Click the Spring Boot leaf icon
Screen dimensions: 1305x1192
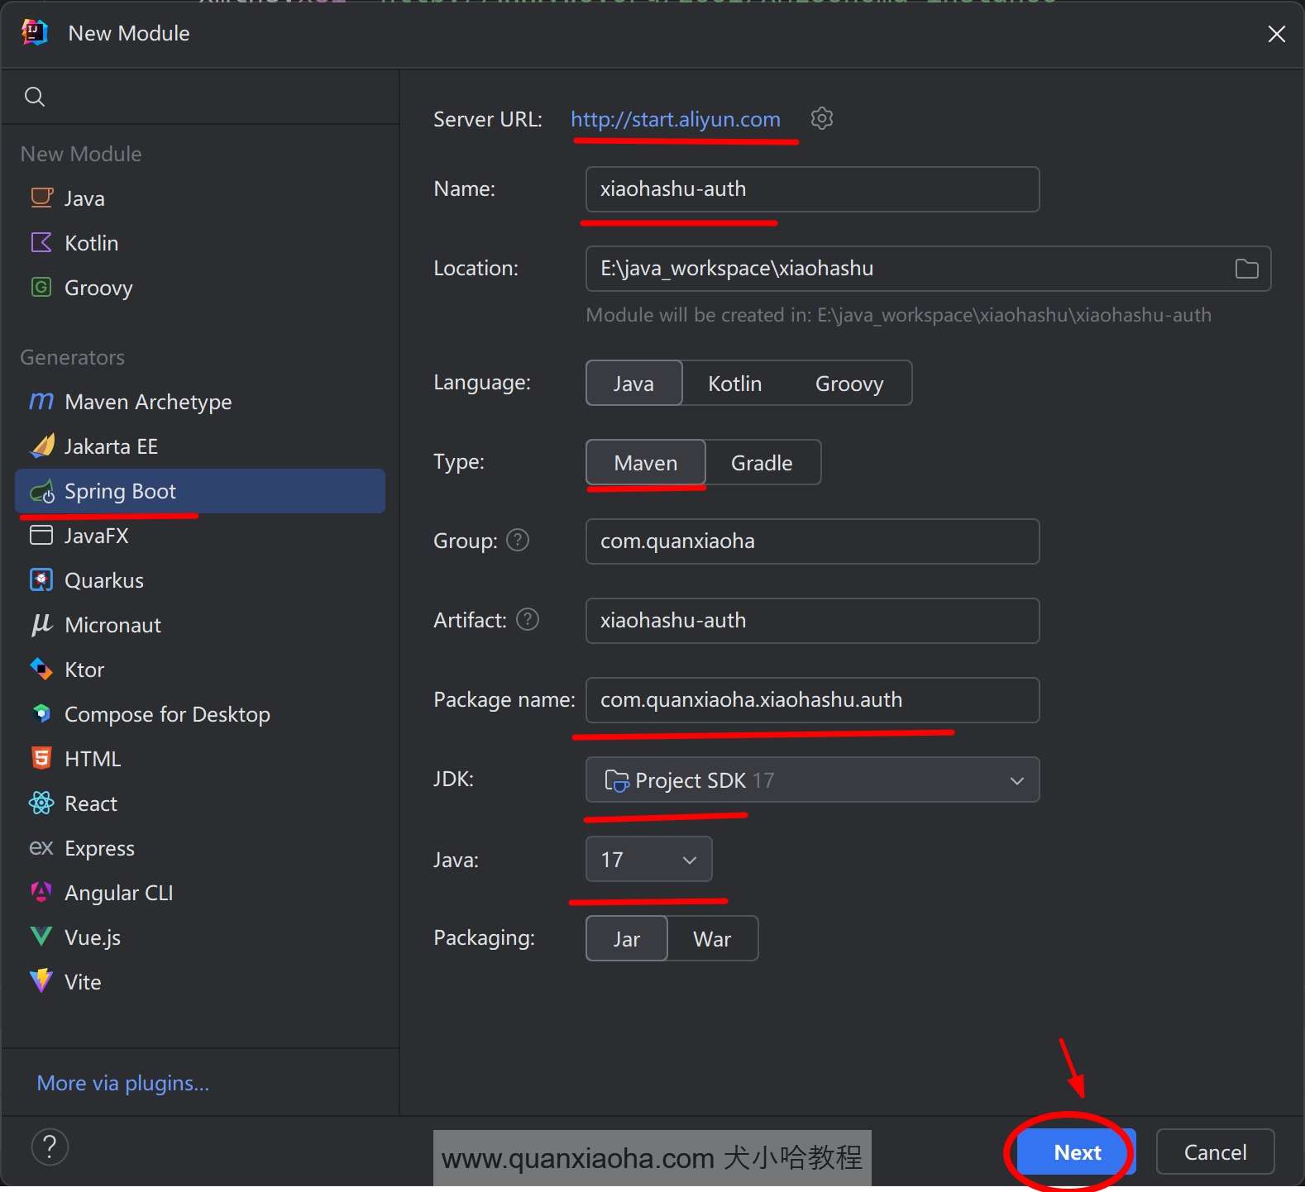click(42, 491)
